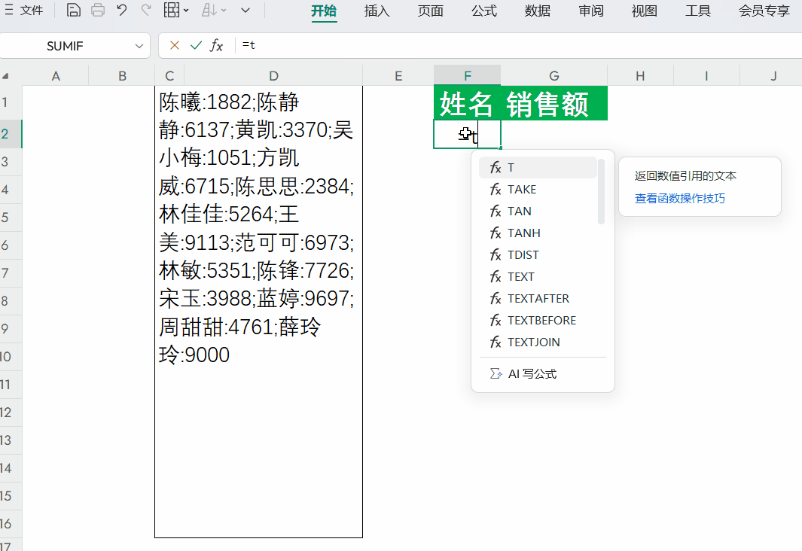Cancel formula entry with the X icon
The height and width of the screenshot is (551, 802).
175,46
